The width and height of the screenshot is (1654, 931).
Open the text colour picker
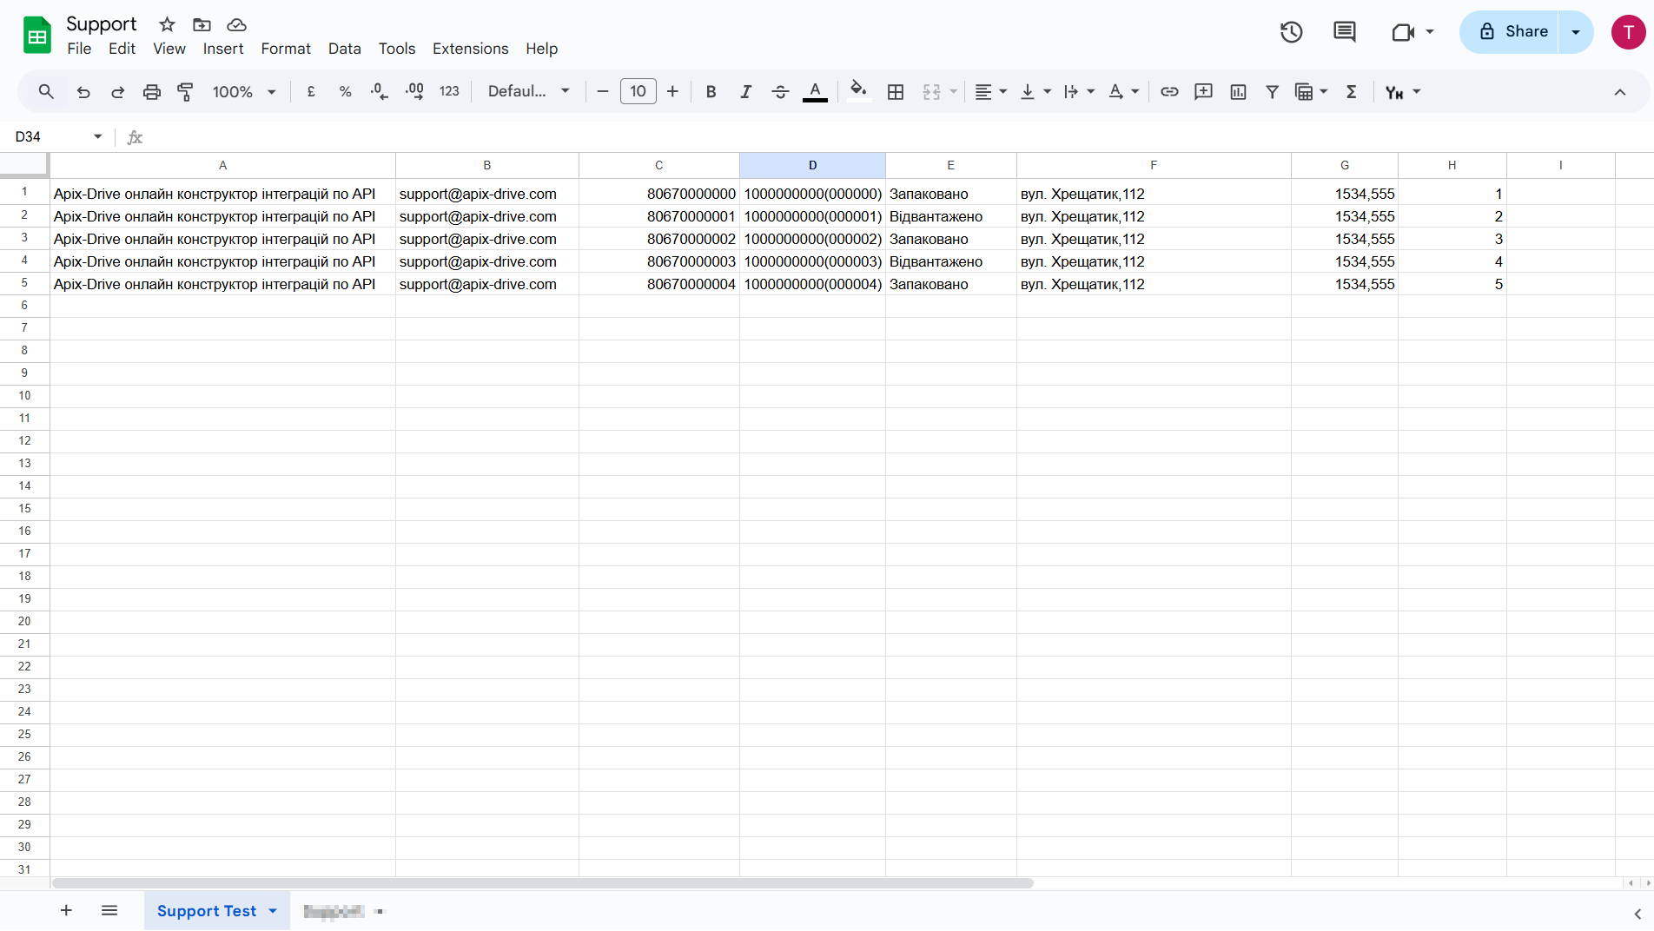[x=815, y=91]
